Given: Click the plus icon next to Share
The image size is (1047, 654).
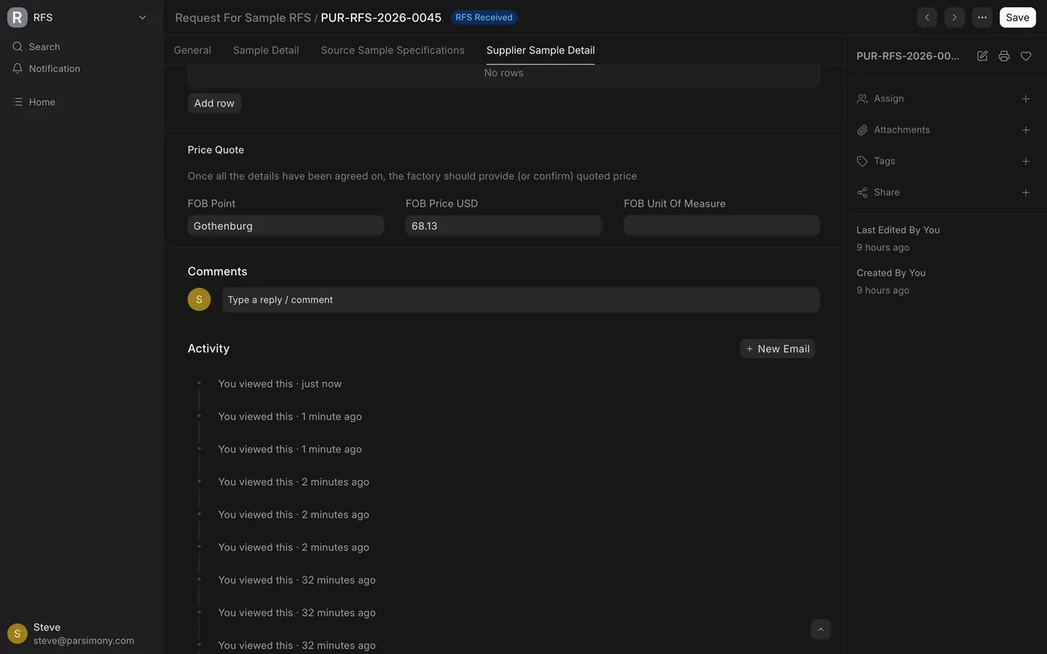Looking at the screenshot, I should point(1026,192).
